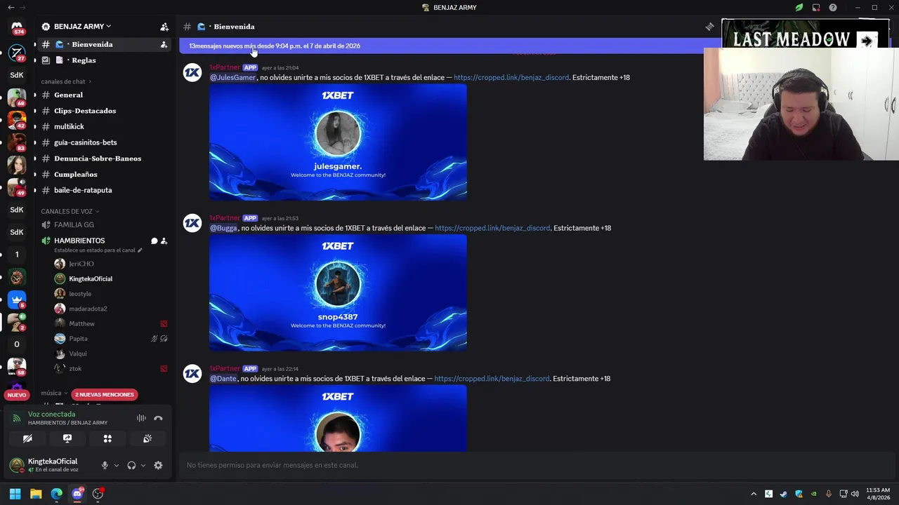Screen dimensions: 899x505
Task: Open cropped.link in Dante message
Action: point(492,379)
